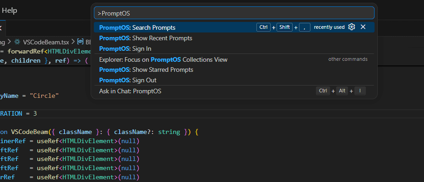This screenshot has height=182, width=424.
Task: Click the command palette input field
Action: (234, 13)
